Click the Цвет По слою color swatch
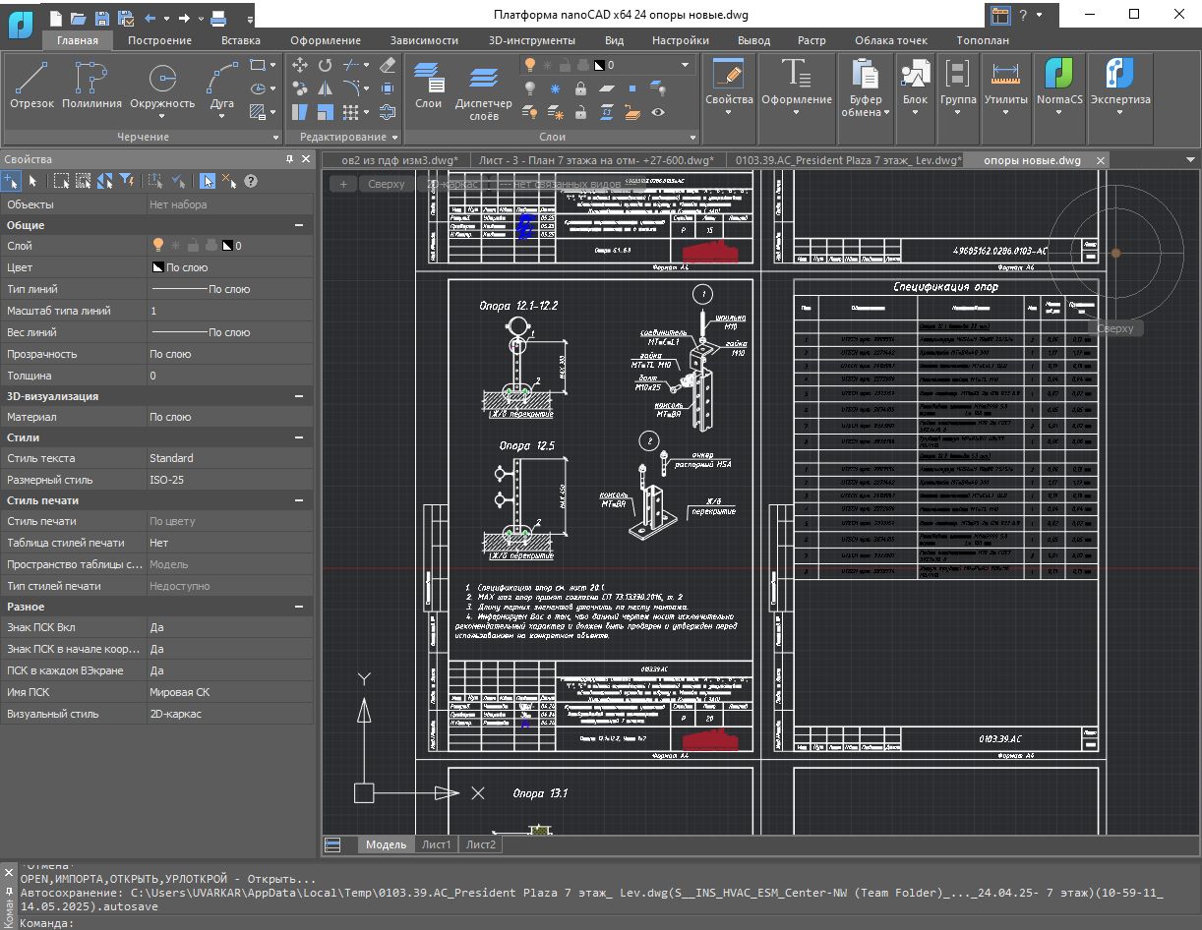Image resolution: width=1202 pixels, height=930 pixels. coord(156,267)
